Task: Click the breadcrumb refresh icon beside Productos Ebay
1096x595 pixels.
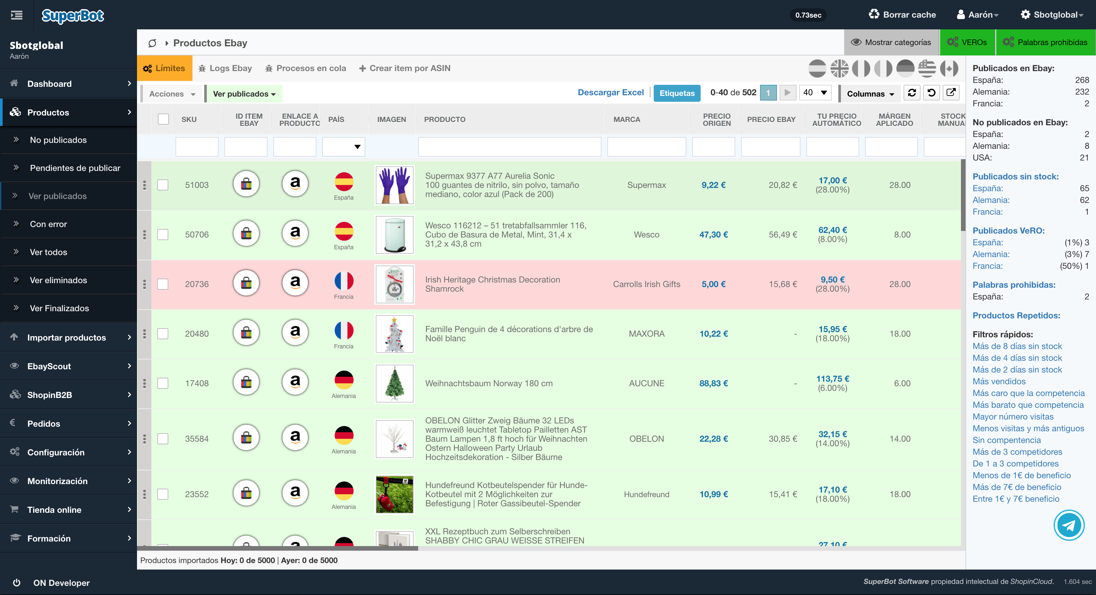Action: pyautogui.click(x=152, y=43)
